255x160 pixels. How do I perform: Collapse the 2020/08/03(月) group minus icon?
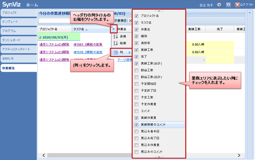click(40, 37)
